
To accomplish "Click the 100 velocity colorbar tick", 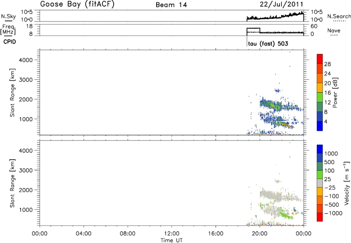I will pyautogui.click(x=330, y=171).
